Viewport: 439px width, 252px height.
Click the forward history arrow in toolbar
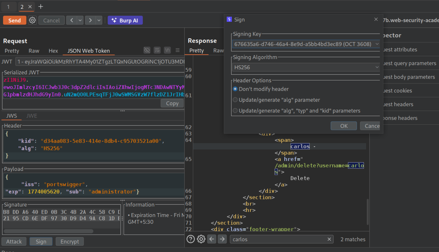click(90, 20)
